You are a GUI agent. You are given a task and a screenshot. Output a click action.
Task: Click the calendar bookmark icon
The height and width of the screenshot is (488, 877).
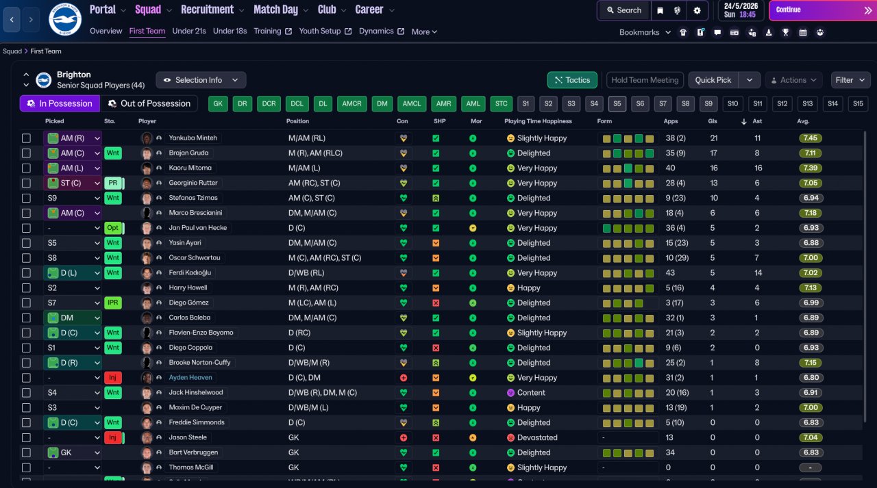802,32
